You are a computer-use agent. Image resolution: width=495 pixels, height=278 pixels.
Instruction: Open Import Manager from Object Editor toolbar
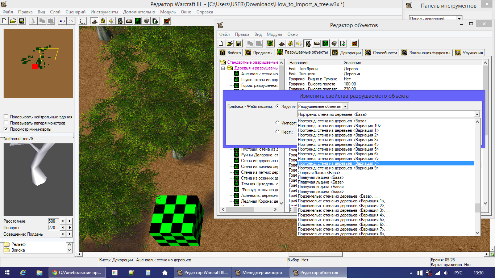(343, 43)
